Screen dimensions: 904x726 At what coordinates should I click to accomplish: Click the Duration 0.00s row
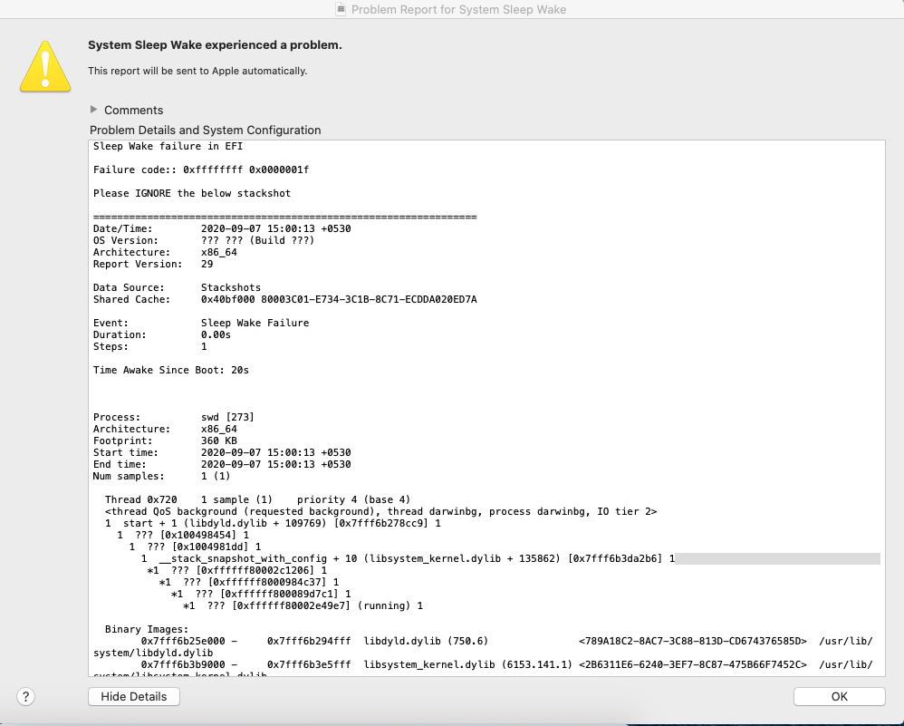click(161, 334)
